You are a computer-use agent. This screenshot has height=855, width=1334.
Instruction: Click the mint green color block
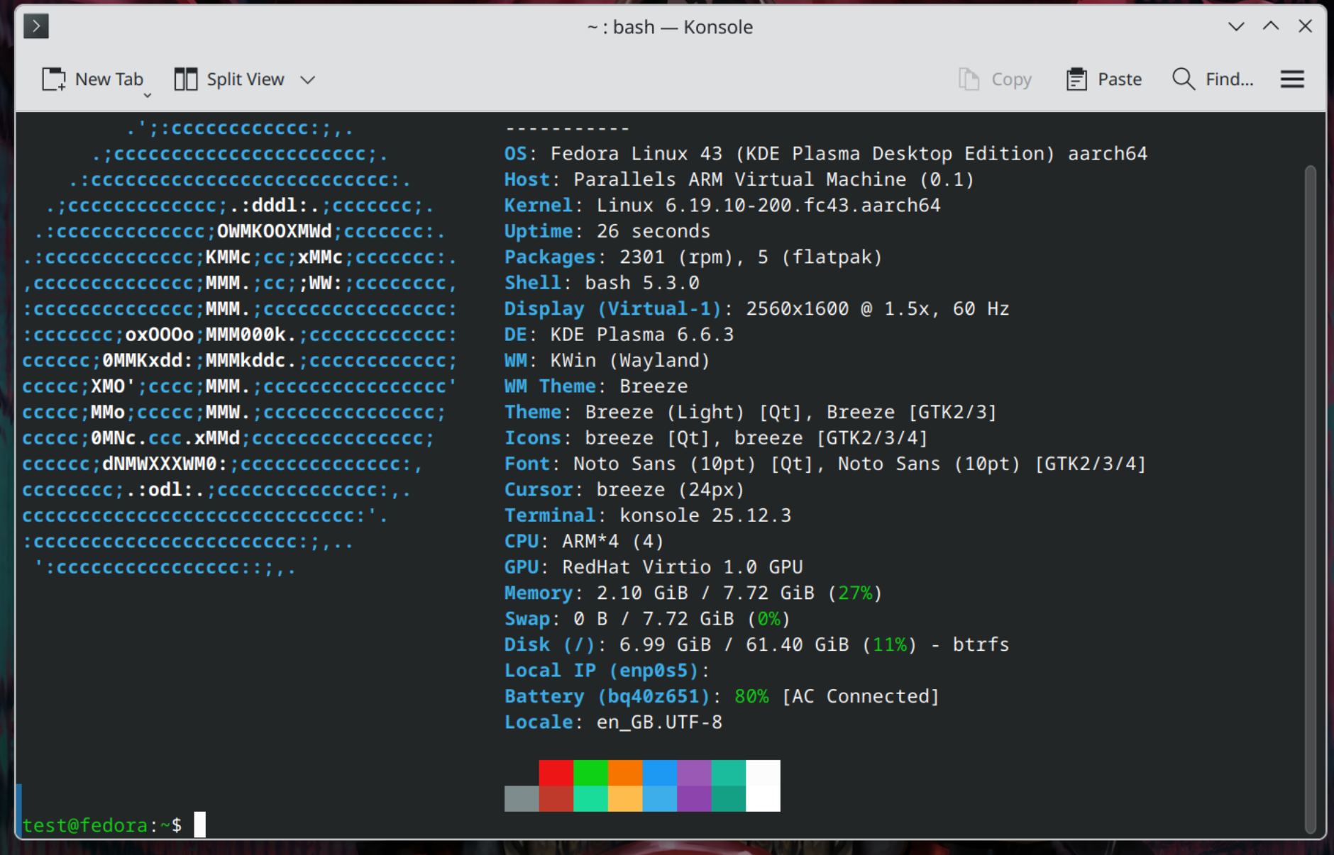pyautogui.click(x=590, y=799)
